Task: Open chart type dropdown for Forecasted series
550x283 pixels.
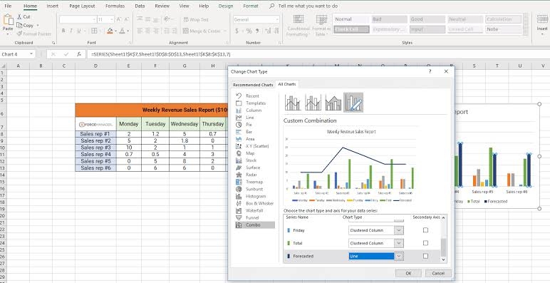Action: (399, 257)
